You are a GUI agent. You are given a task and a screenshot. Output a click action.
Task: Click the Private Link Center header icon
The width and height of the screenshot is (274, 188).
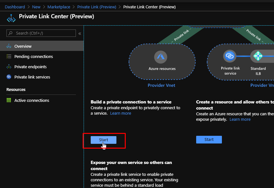click(11, 18)
